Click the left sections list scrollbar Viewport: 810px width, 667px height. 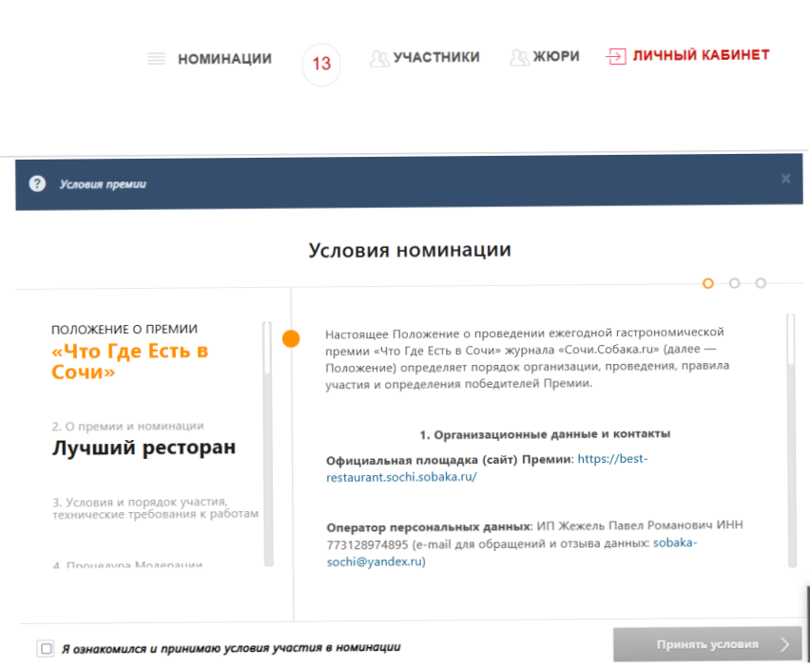[267, 444]
